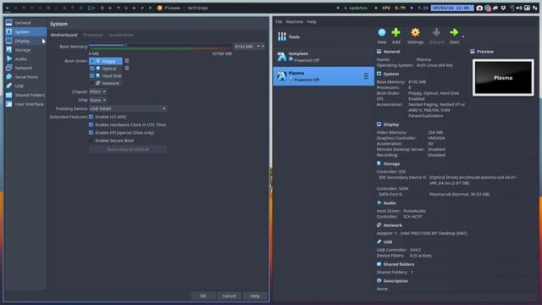Toggle Enable I/O APIC checkbox
542x305 pixels.
[91, 117]
